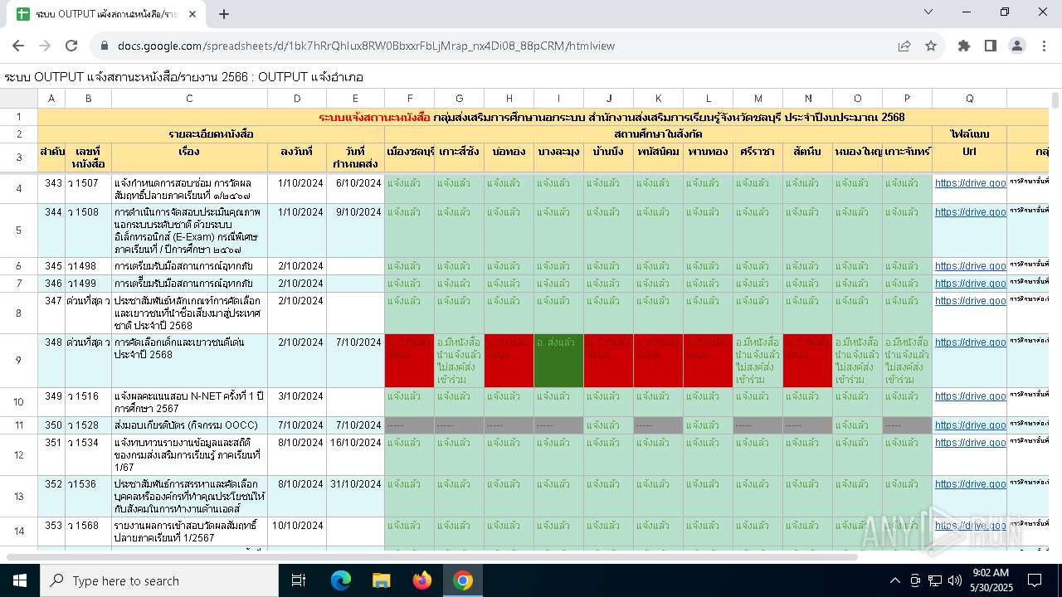Click row header 9
Viewport: 1062px width, 597px height.
(x=19, y=361)
